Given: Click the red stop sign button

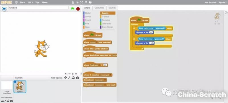Looking at the screenshot, I should point(78,9).
